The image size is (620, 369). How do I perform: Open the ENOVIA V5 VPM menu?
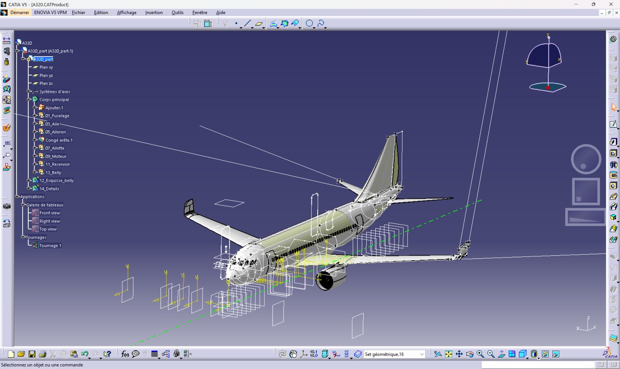[50, 12]
